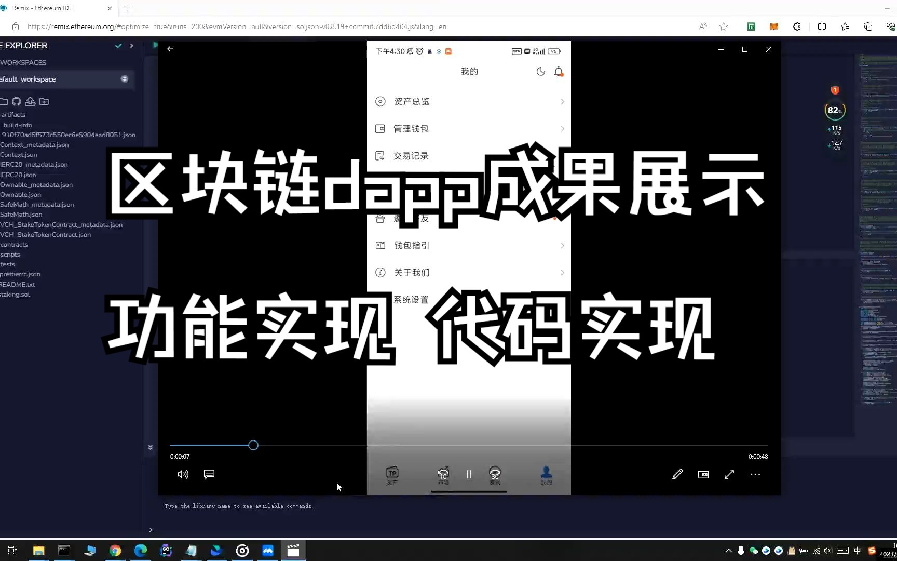Open SafeMath_metadata.json file
This screenshot has width=897, height=561.
coord(37,205)
